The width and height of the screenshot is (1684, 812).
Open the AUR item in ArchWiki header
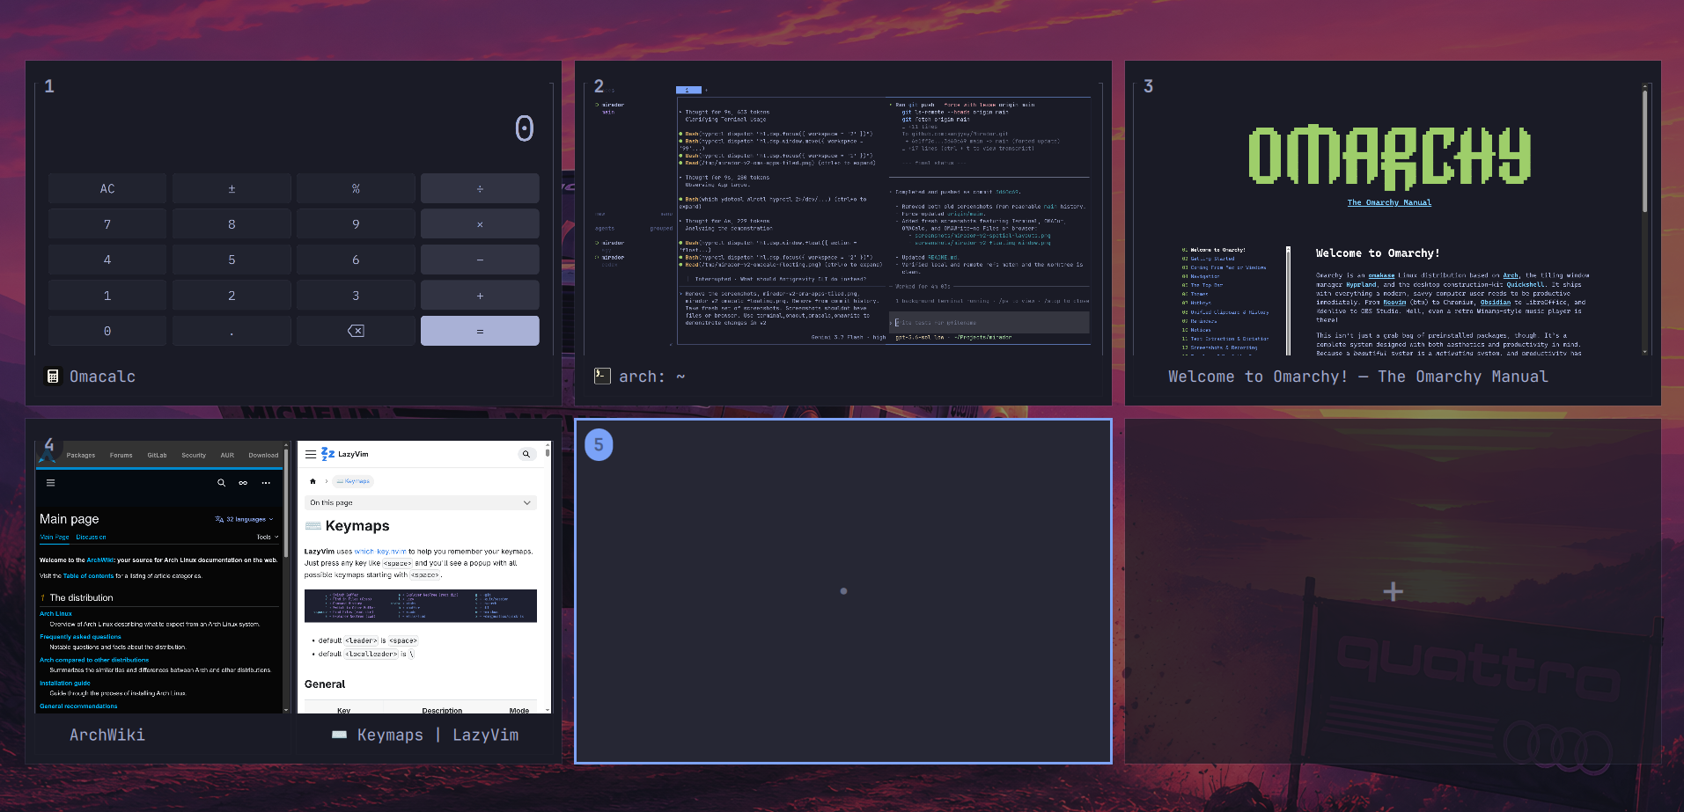point(227,456)
